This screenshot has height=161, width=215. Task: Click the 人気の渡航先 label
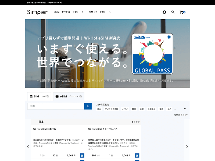click(102, 105)
